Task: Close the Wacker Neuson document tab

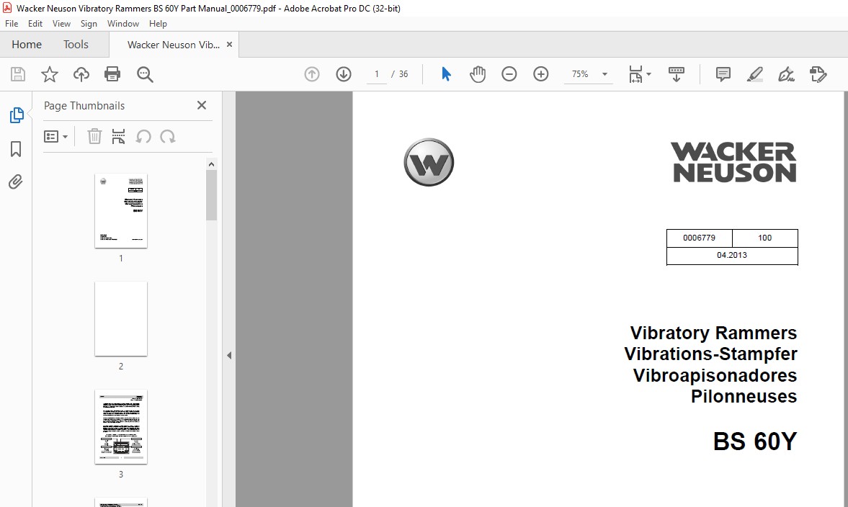Action: click(x=229, y=45)
